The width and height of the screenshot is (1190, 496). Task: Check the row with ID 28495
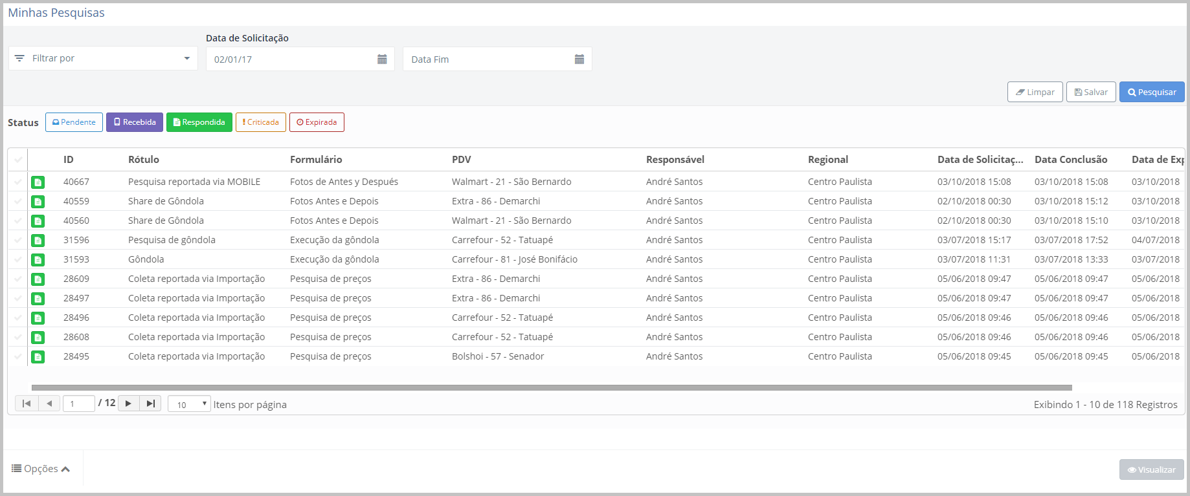[x=18, y=356]
